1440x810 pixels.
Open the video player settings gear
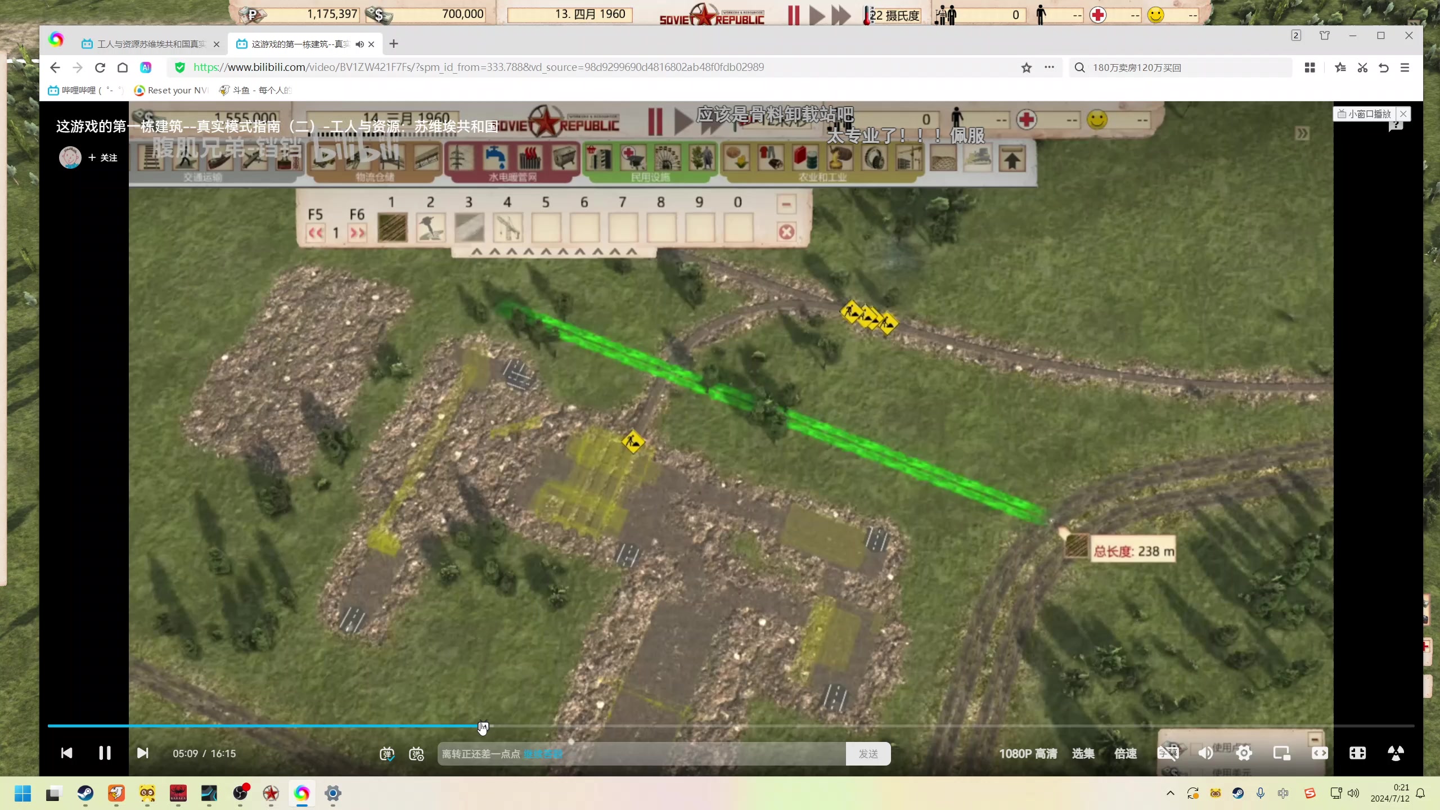pyautogui.click(x=1244, y=753)
